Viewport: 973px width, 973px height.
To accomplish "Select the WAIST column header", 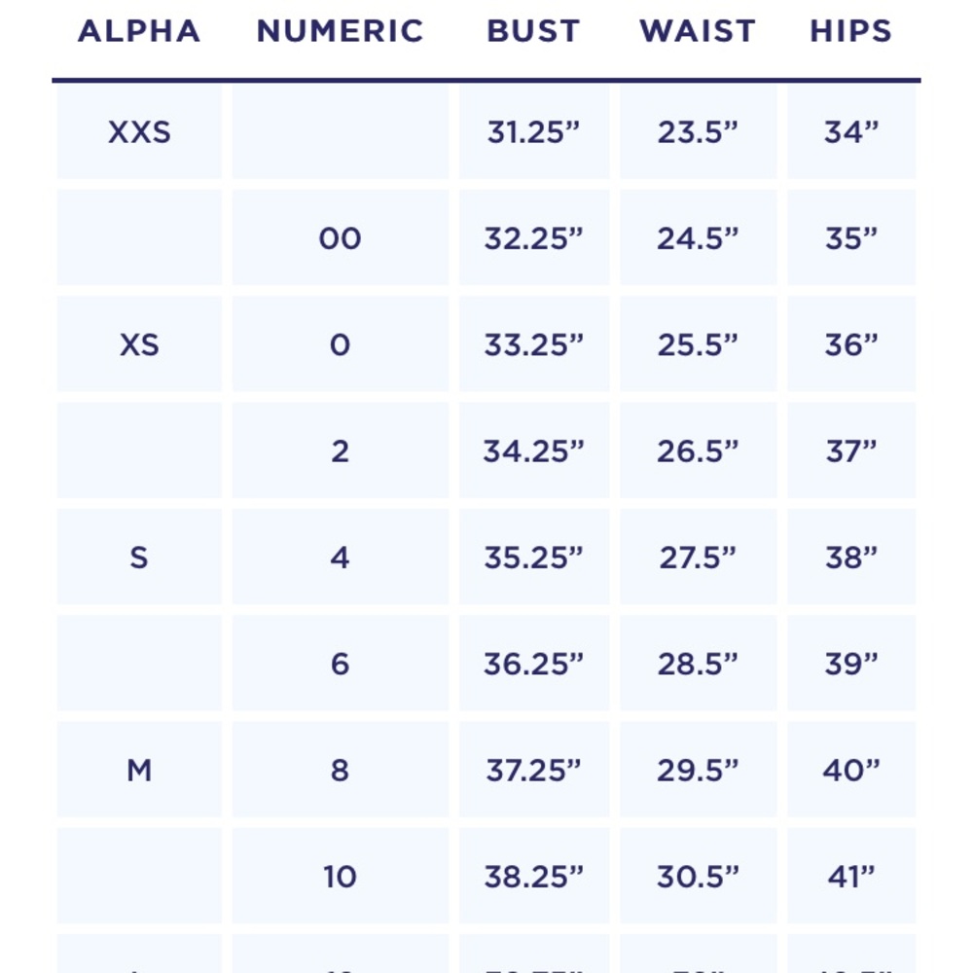I will pos(698,31).
